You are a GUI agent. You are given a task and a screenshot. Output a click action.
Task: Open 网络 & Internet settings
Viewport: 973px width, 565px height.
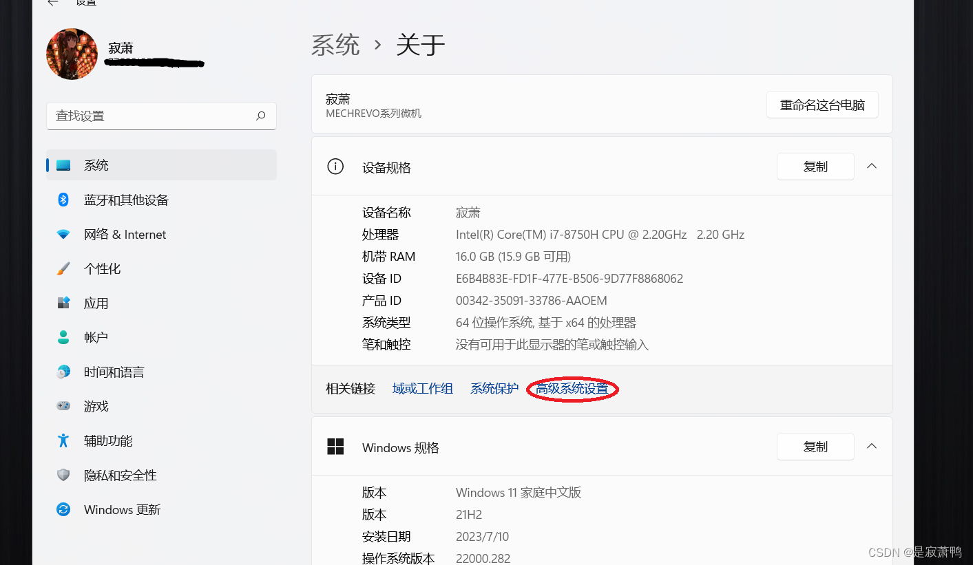161,234
